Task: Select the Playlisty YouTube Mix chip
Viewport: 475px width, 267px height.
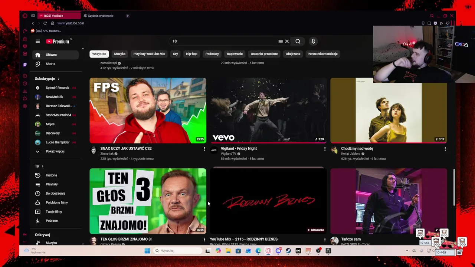Action: pyautogui.click(x=149, y=54)
